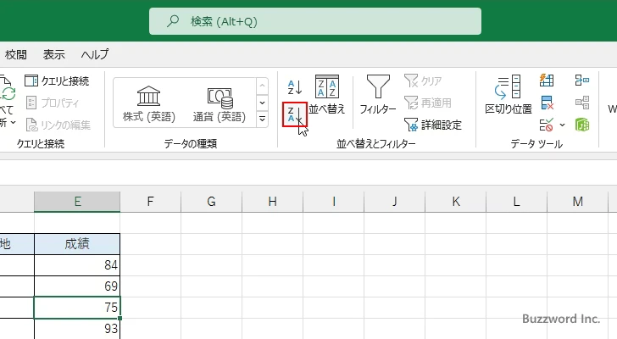Click the Clear filter (クリア) button

pyautogui.click(x=423, y=81)
